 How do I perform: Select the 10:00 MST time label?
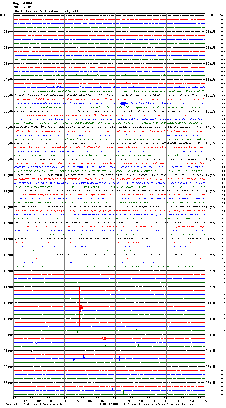pos(8,175)
